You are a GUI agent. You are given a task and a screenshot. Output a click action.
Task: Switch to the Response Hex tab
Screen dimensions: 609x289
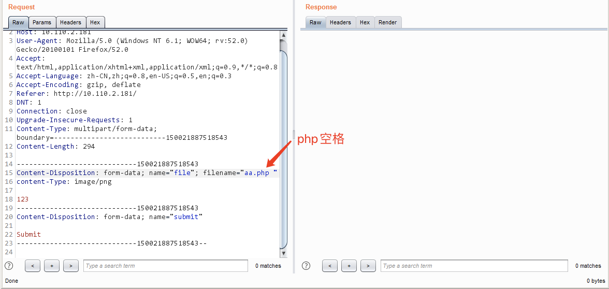[365, 23]
